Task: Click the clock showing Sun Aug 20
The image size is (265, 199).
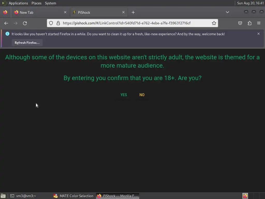Action: click(x=250, y=3)
